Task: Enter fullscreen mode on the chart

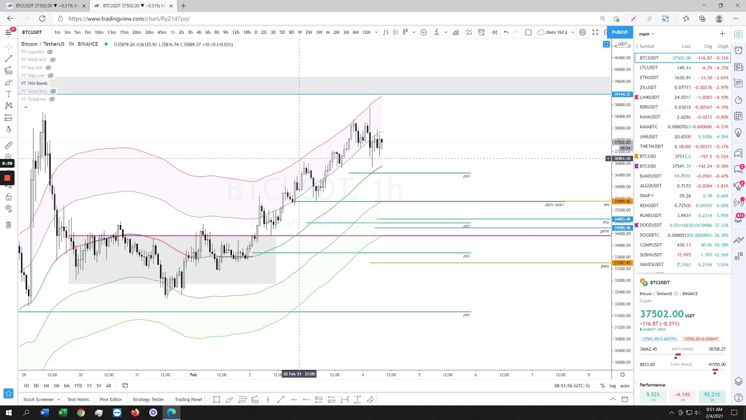Action: click(x=595, y=32)
